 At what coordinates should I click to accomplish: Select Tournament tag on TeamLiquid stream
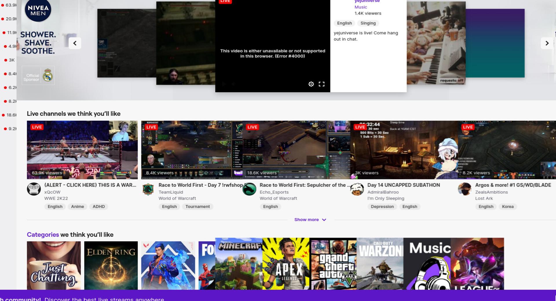coord(198,207)
